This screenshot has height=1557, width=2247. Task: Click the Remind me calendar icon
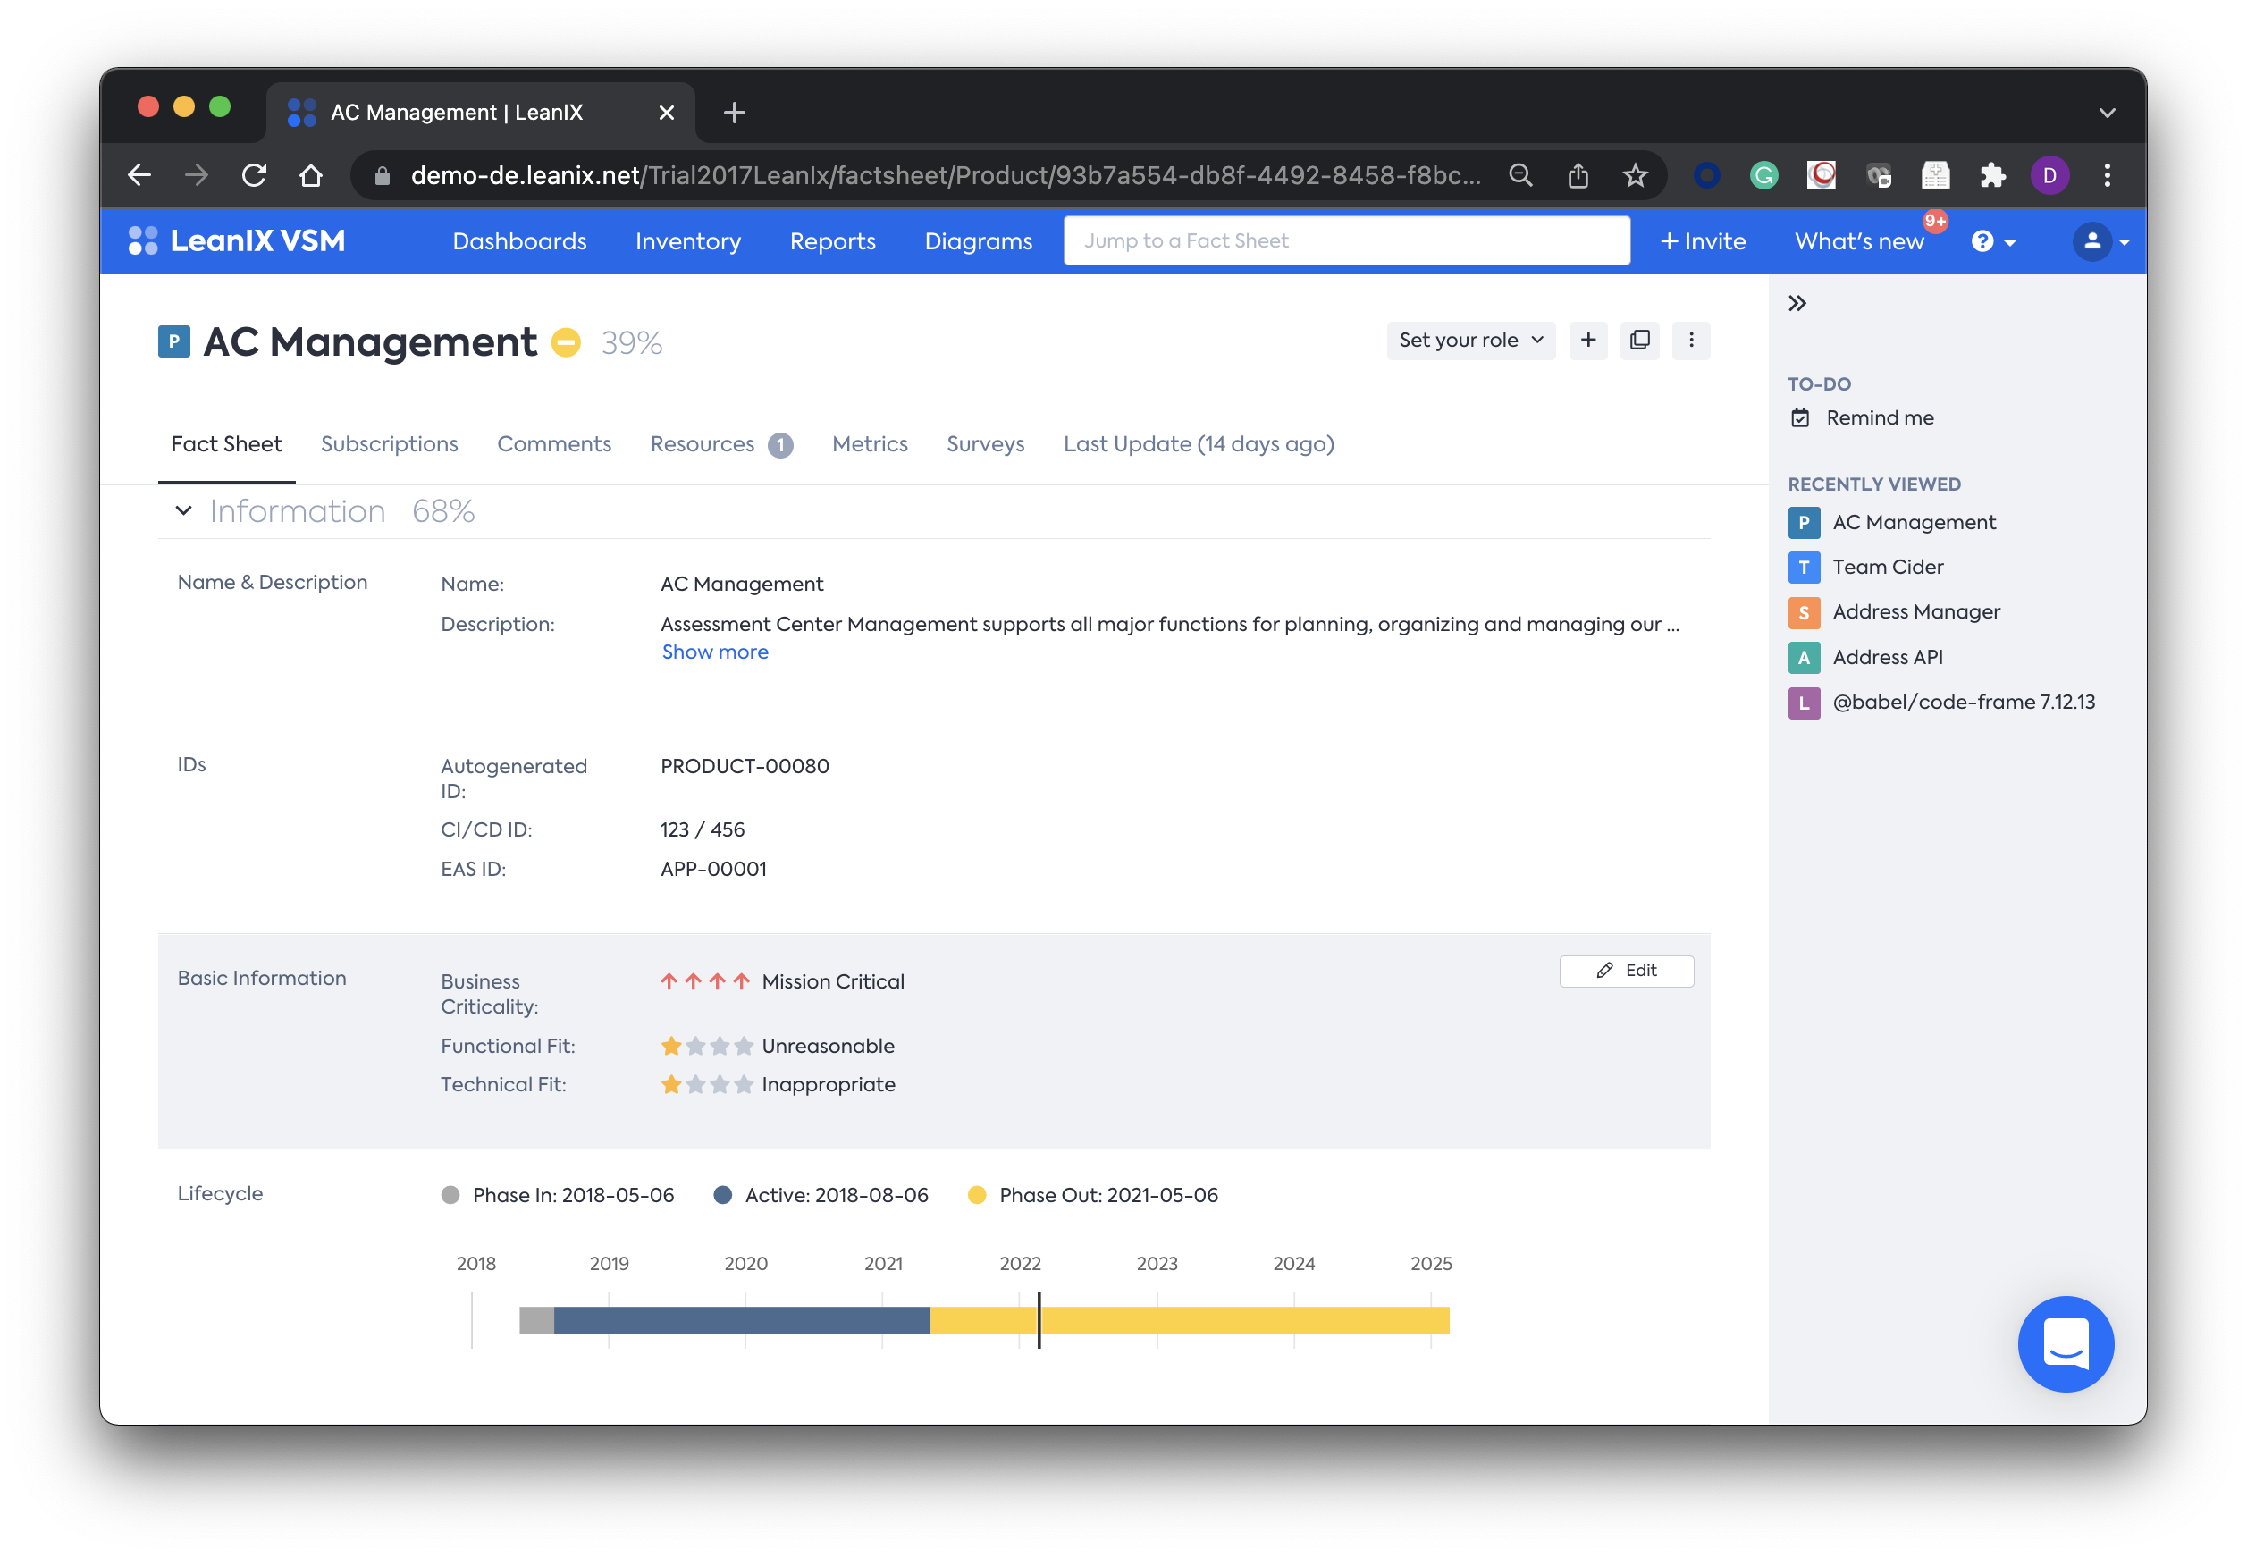tap(1800, 417)
